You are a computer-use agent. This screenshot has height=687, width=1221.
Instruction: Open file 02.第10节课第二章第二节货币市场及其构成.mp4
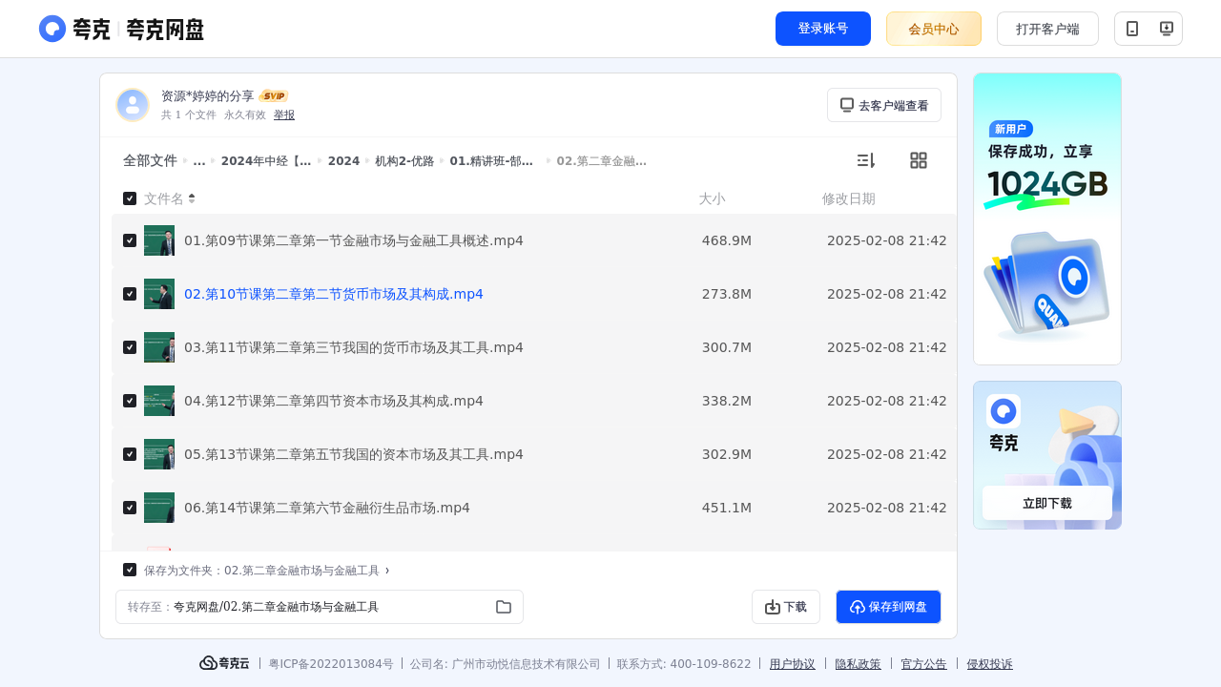click(334, 294)
